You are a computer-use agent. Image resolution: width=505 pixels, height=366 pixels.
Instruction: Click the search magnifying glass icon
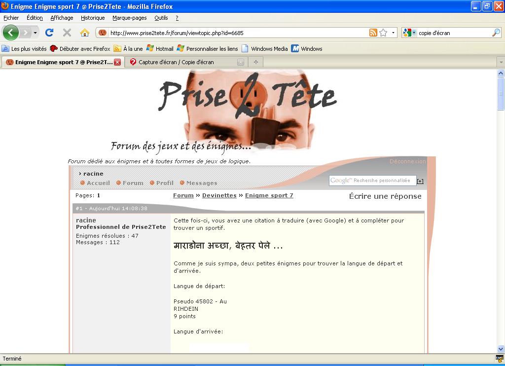pos(496,33)
